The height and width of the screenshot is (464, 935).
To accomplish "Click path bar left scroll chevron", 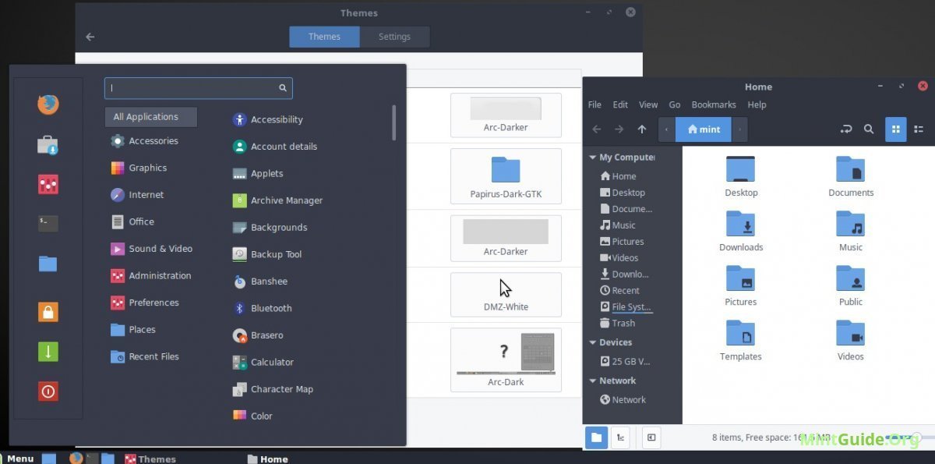I will point(667,129).
